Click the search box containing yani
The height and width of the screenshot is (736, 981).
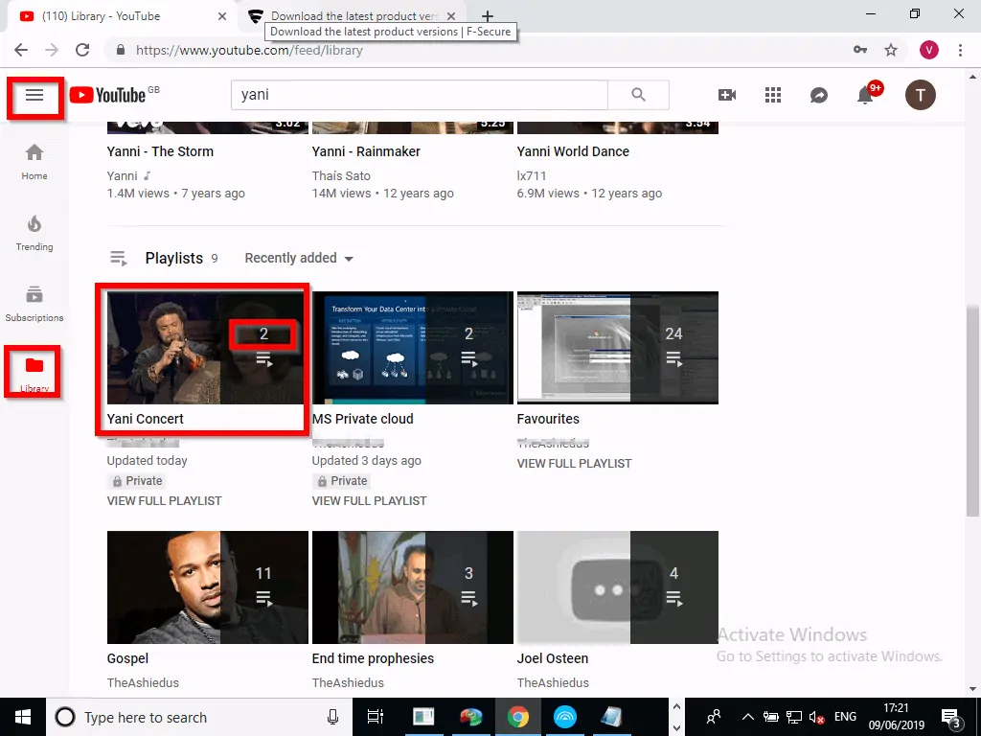coord(420,95)
